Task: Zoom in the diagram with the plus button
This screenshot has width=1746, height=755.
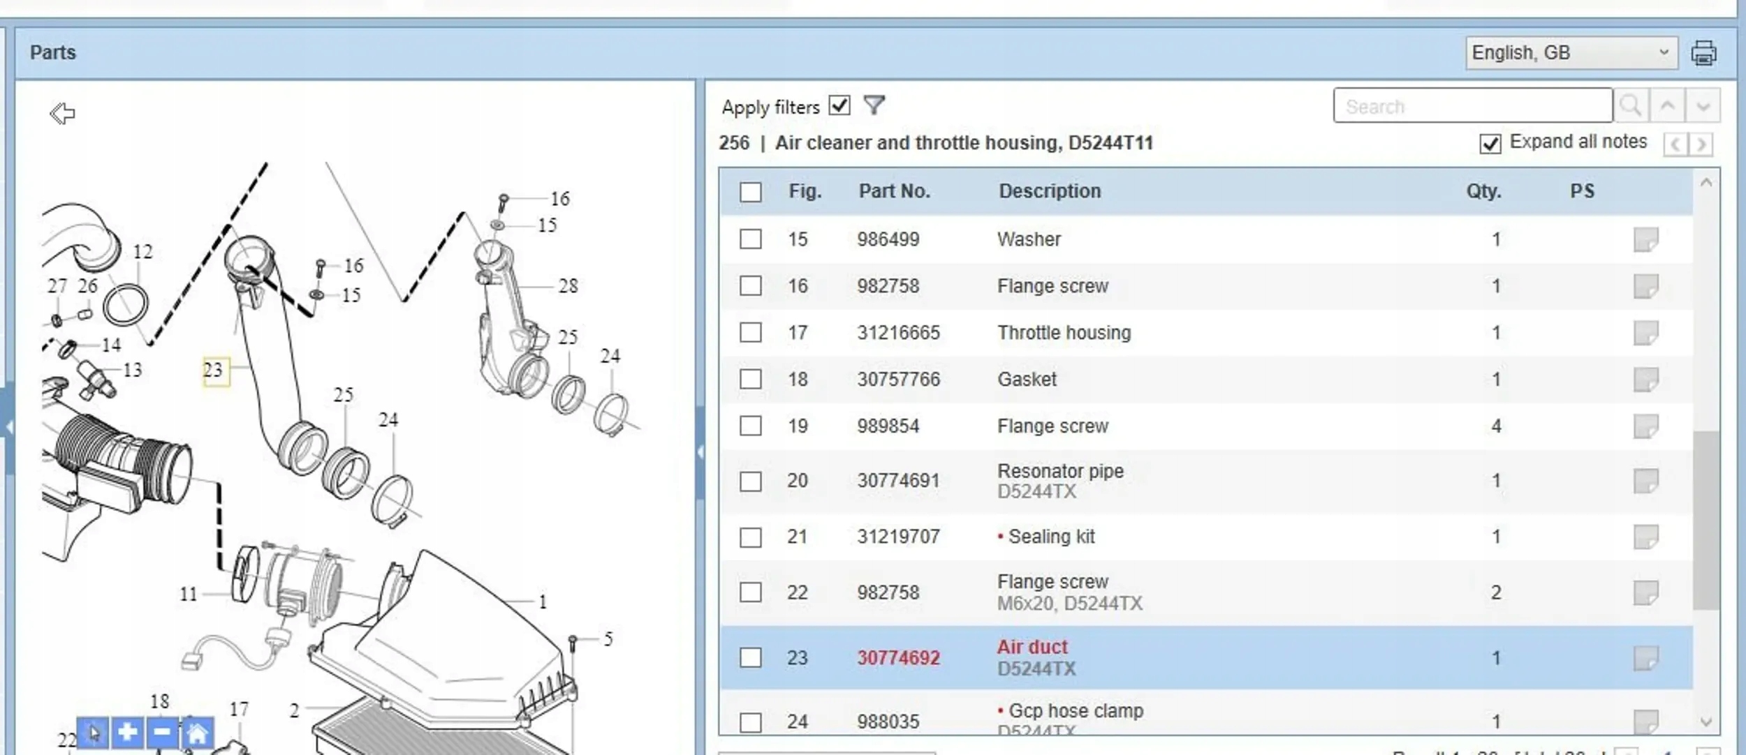Action: click(127, 732)
